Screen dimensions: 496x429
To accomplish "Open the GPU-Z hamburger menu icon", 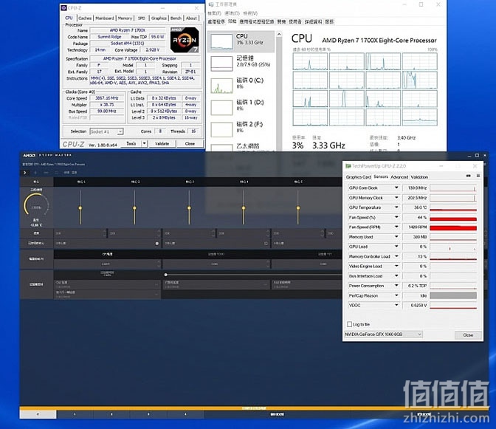I will coord(478,176).
